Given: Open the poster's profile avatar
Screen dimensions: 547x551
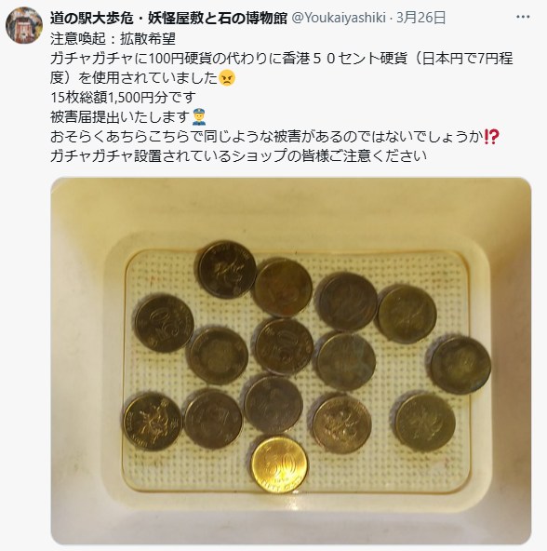Looking at the screenshot, I should 24,25.
